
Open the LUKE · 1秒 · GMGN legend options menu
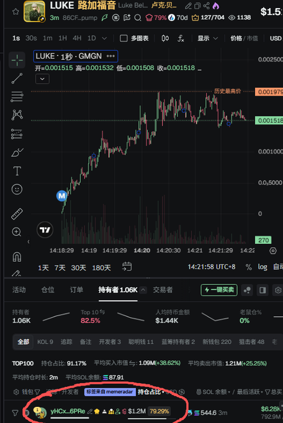[x=110, y=56]
